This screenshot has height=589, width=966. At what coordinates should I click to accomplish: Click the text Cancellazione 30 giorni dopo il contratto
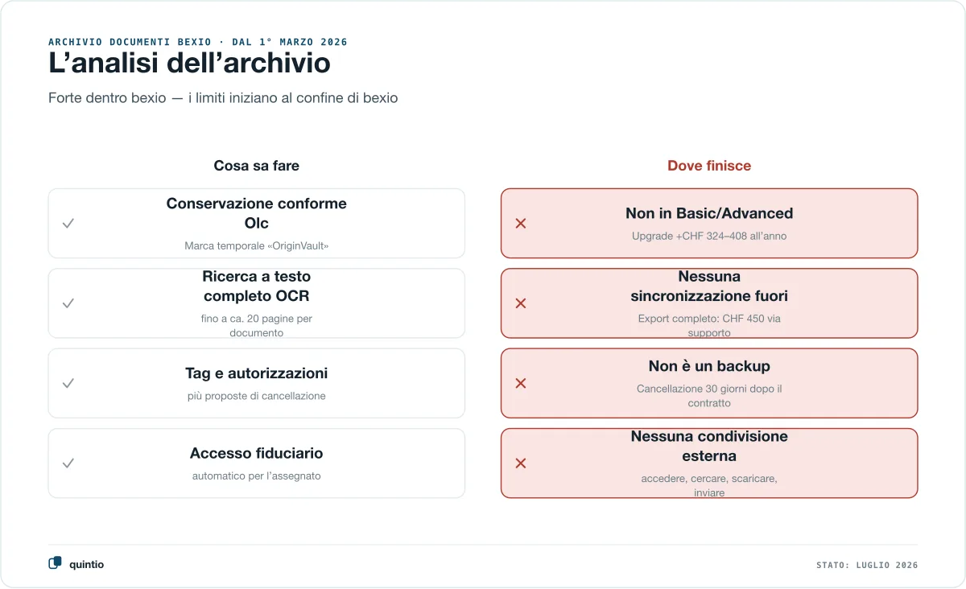coord(709,395)
